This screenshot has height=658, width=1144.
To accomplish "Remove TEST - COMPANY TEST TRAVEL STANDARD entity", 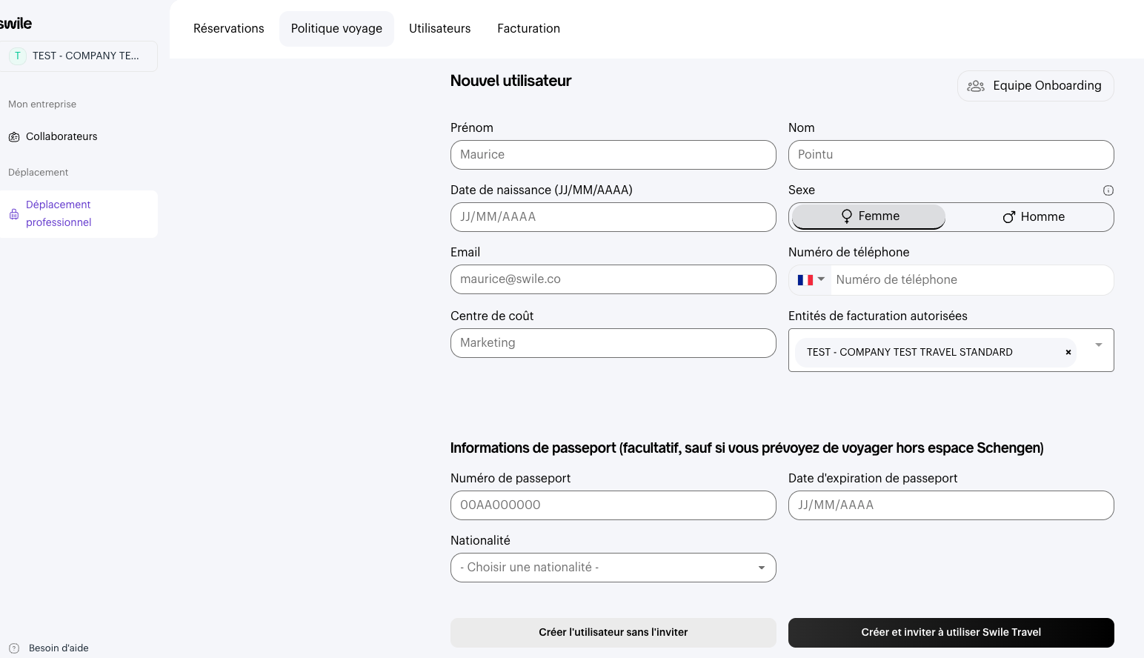I will point(1068,353).
